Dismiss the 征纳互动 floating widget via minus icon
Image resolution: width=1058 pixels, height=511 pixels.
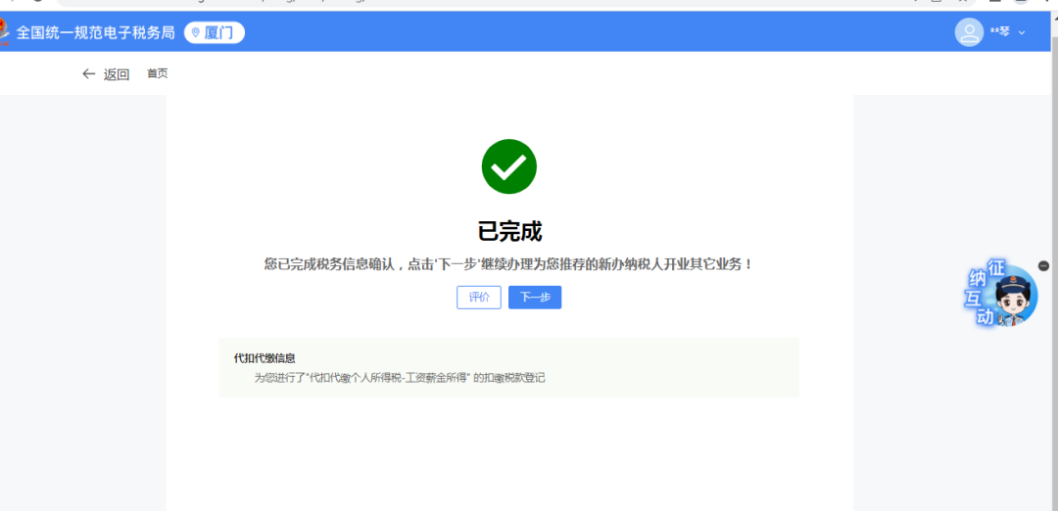1044,266
